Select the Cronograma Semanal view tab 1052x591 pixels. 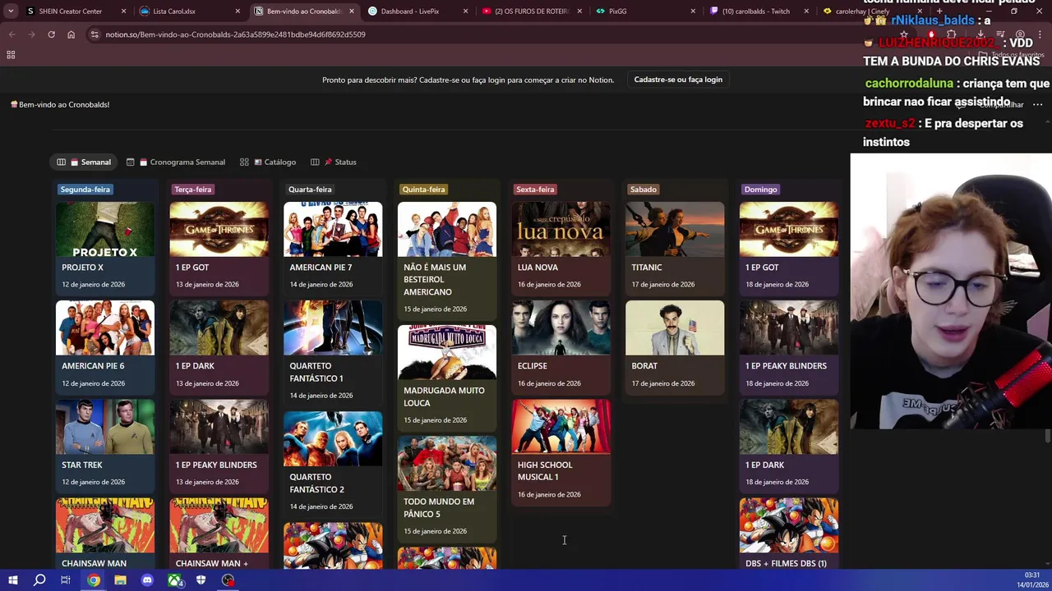pos(176,162)
